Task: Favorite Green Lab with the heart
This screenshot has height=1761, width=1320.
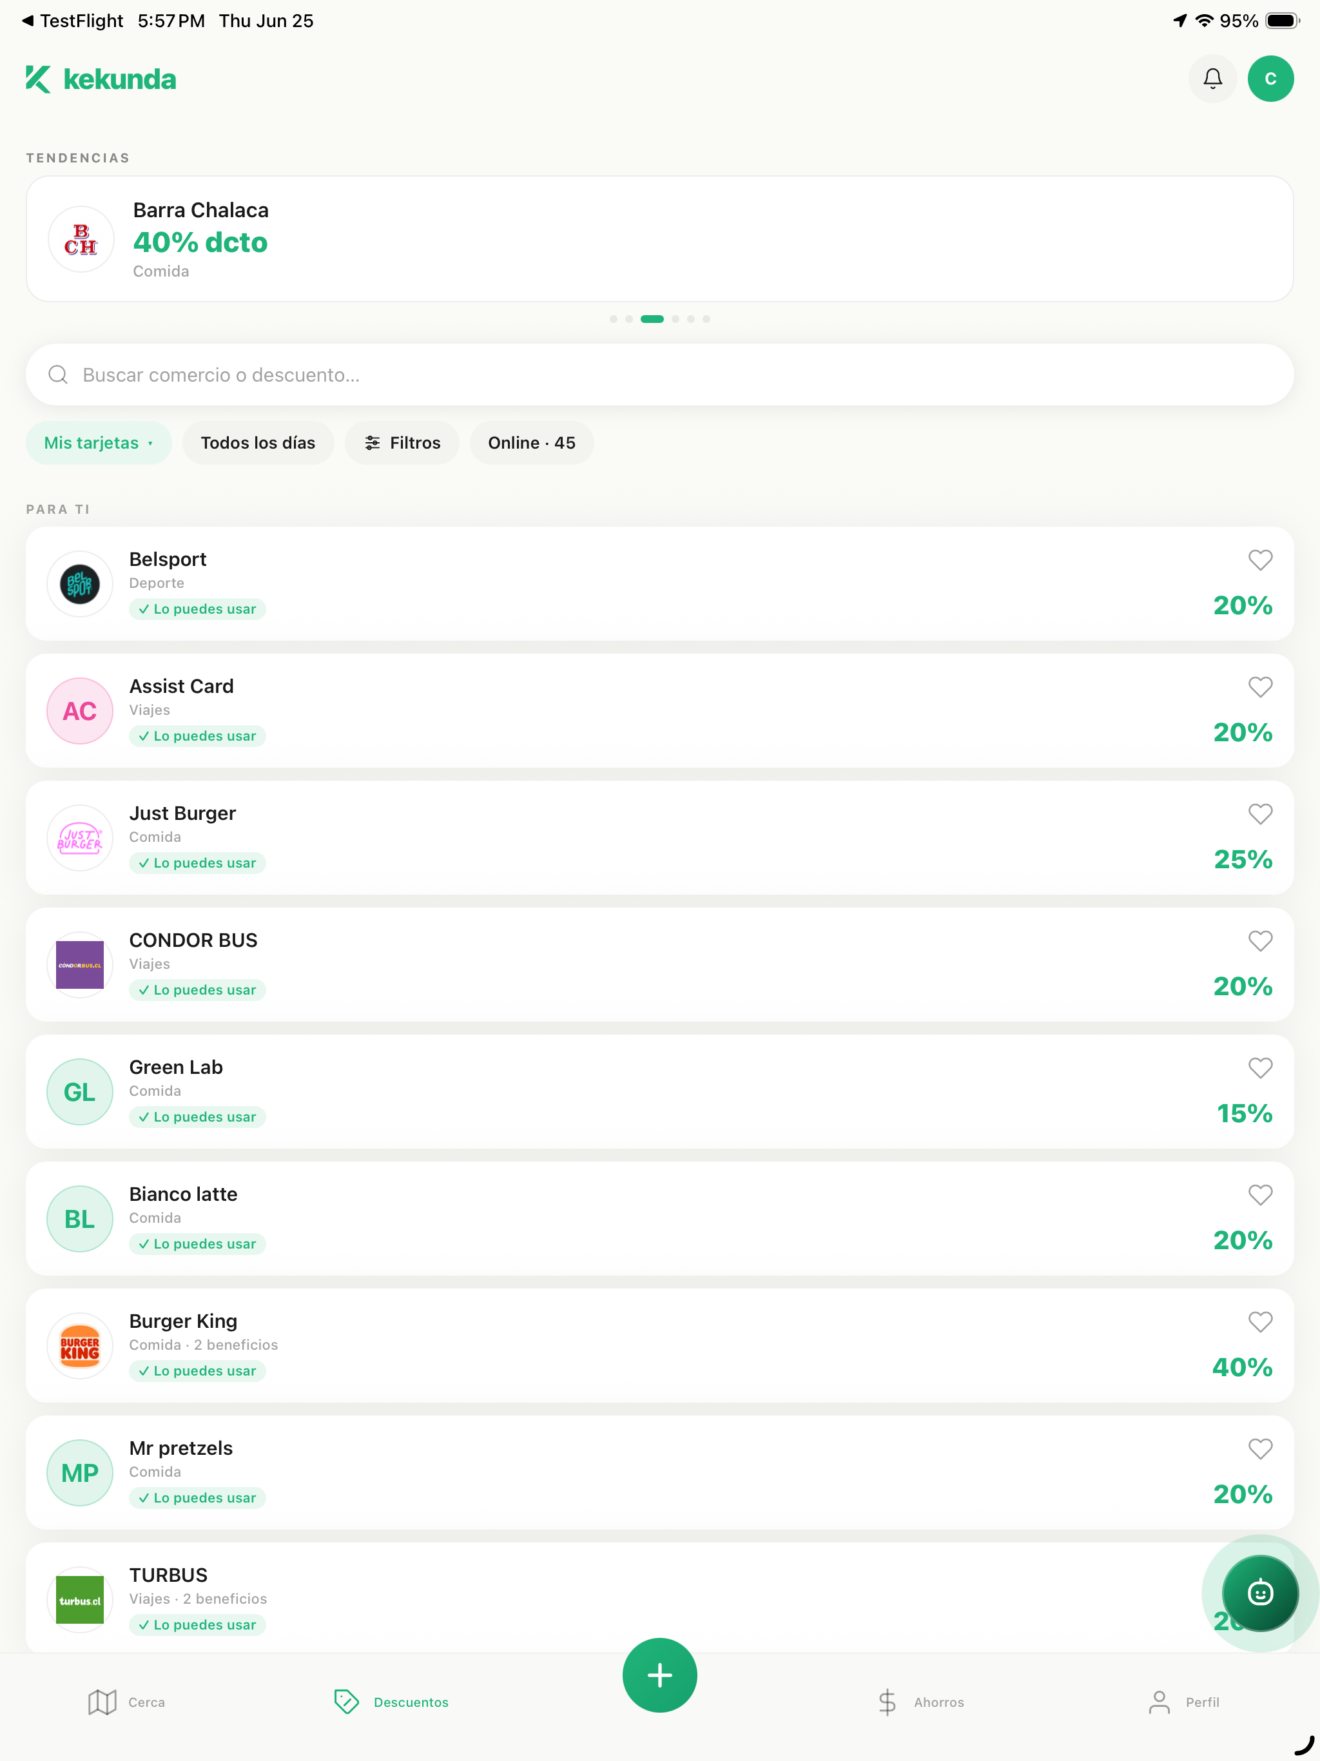Action: click(1259, 1067)
